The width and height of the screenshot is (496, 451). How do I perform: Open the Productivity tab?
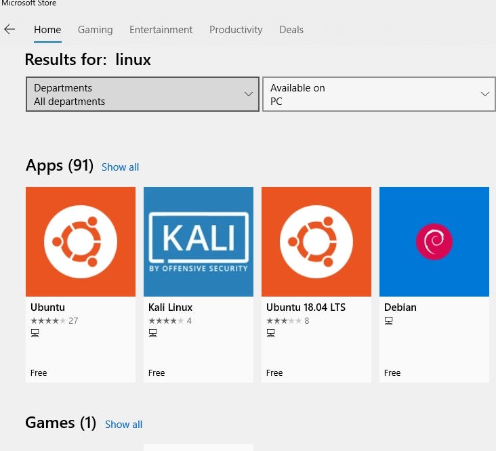(x=236, y=30)
